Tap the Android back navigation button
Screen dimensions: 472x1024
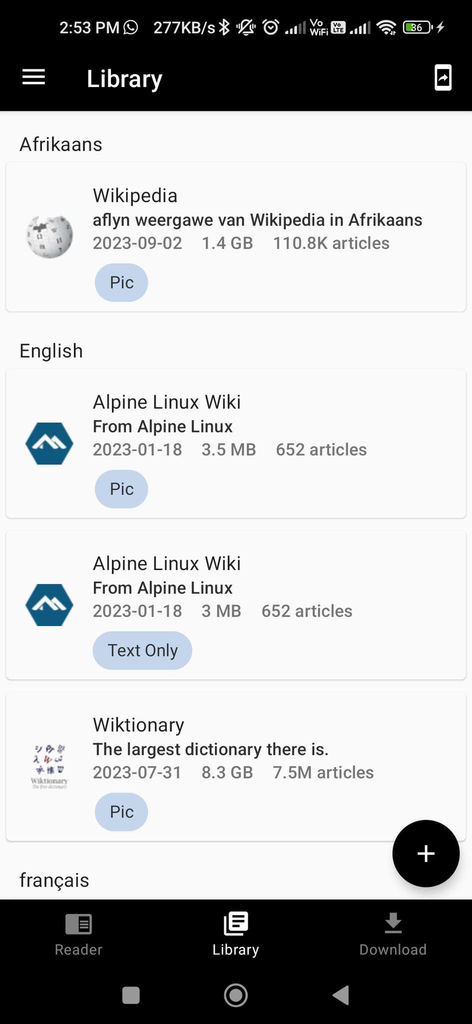pos(341,995)
